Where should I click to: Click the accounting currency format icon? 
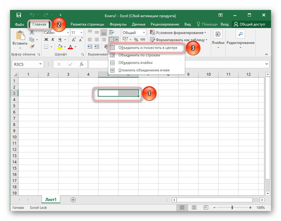125,40
